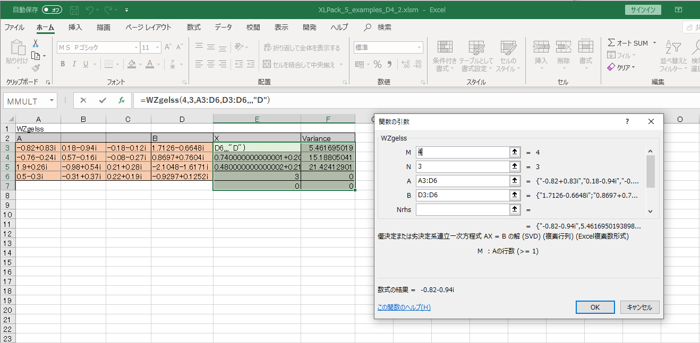This screenshot has width=700, height=343.
Task: Click the range selector icon beside Nrhs
Action: pos(515,209)
